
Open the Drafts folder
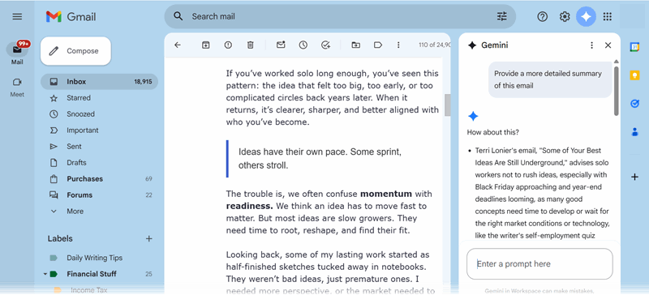[99, 163]
